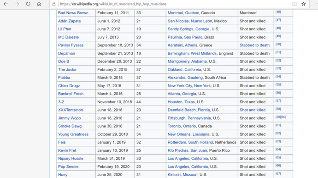
Task: Follow the Kinloch, Missouri link
Action: pos(183,175)
